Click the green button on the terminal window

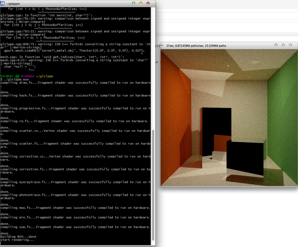point(134,3)
